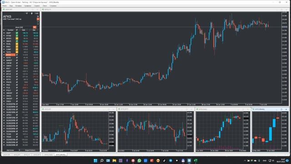Click the small icon left of the Link button
This screenshot has width=291, height=164.
tap(31, 13)
